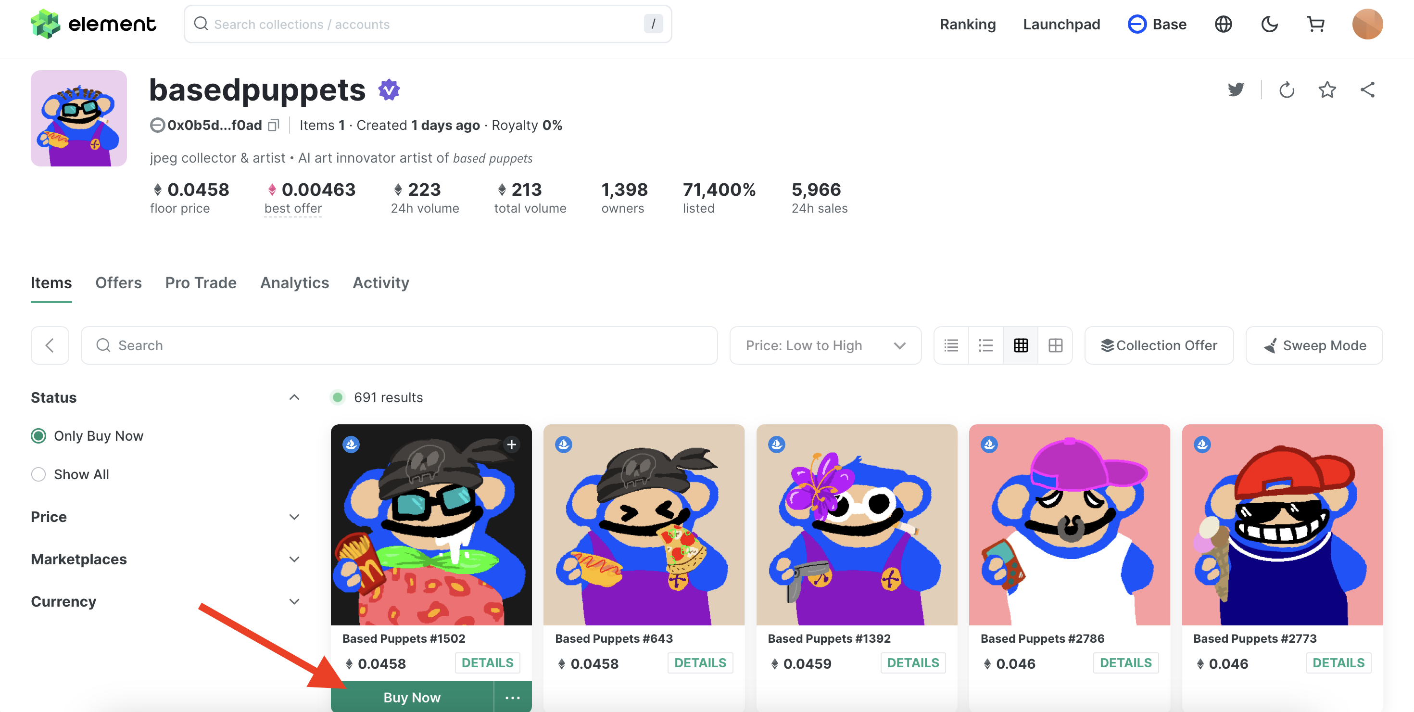Switch to the Analytics tab
This screenshot has width=1414, height=712.
(294, 283)
